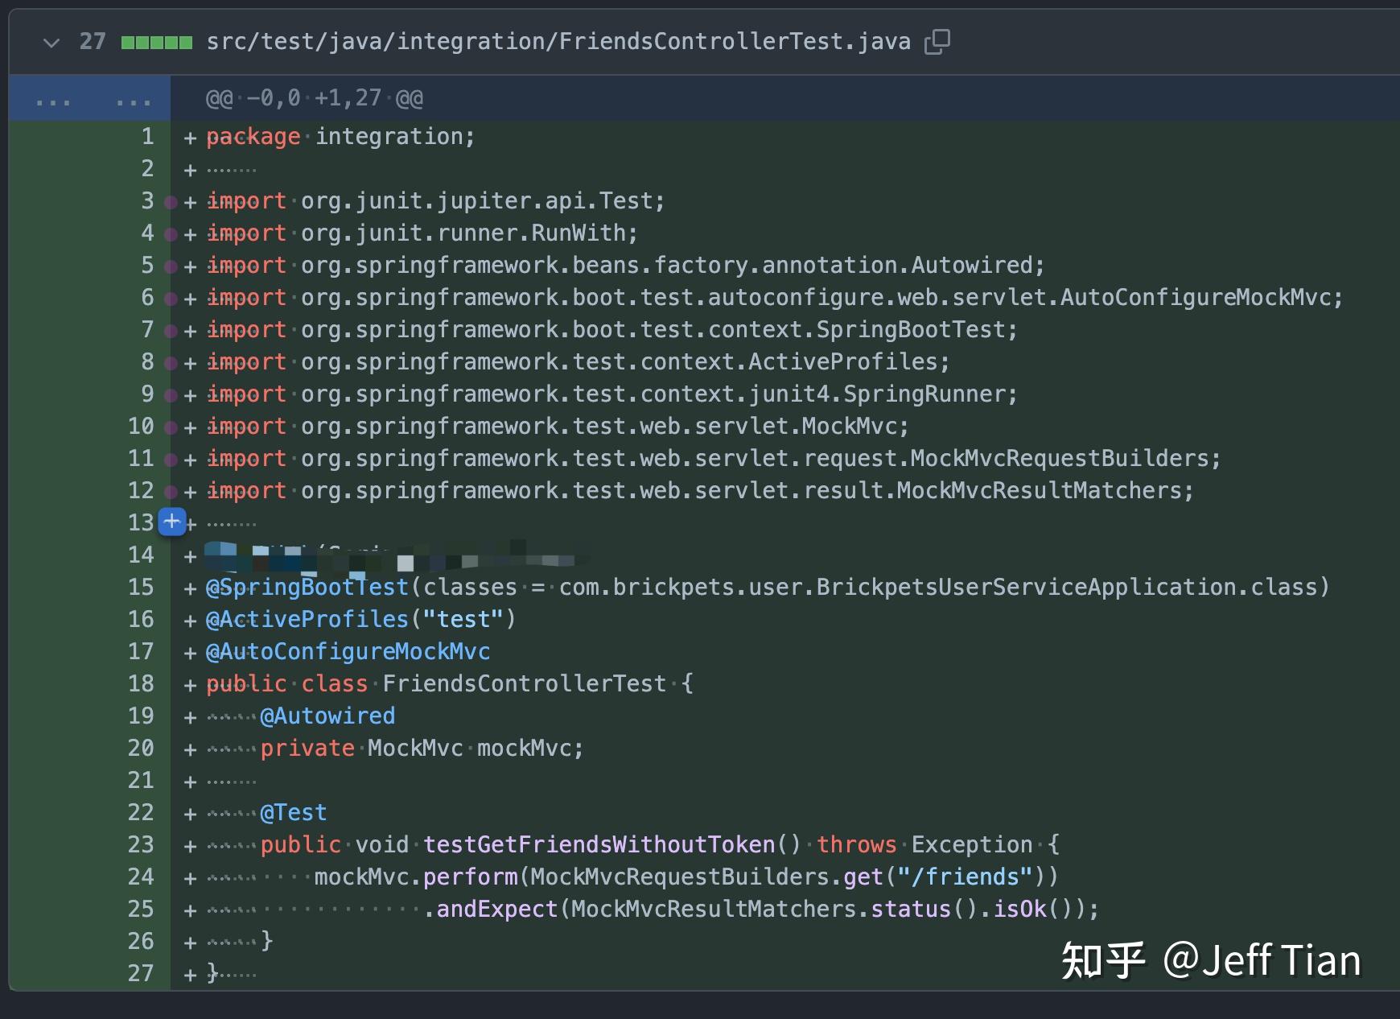Click the blue plus icon to comment on line 13
Viewport: 1400px width, 1019px height.
point(171,522)
